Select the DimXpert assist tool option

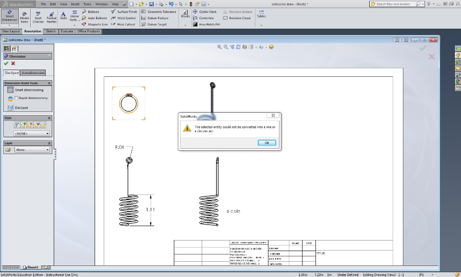pyautogui.click(x=18, y=108)
